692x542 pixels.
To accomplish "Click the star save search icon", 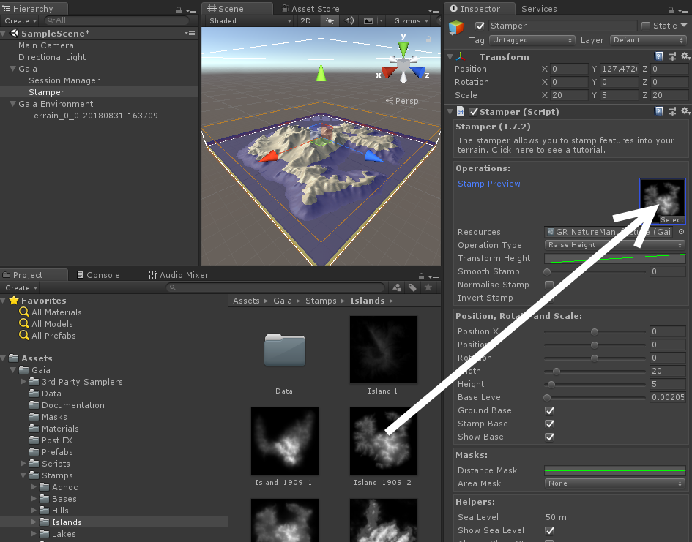I will [428, 288].
